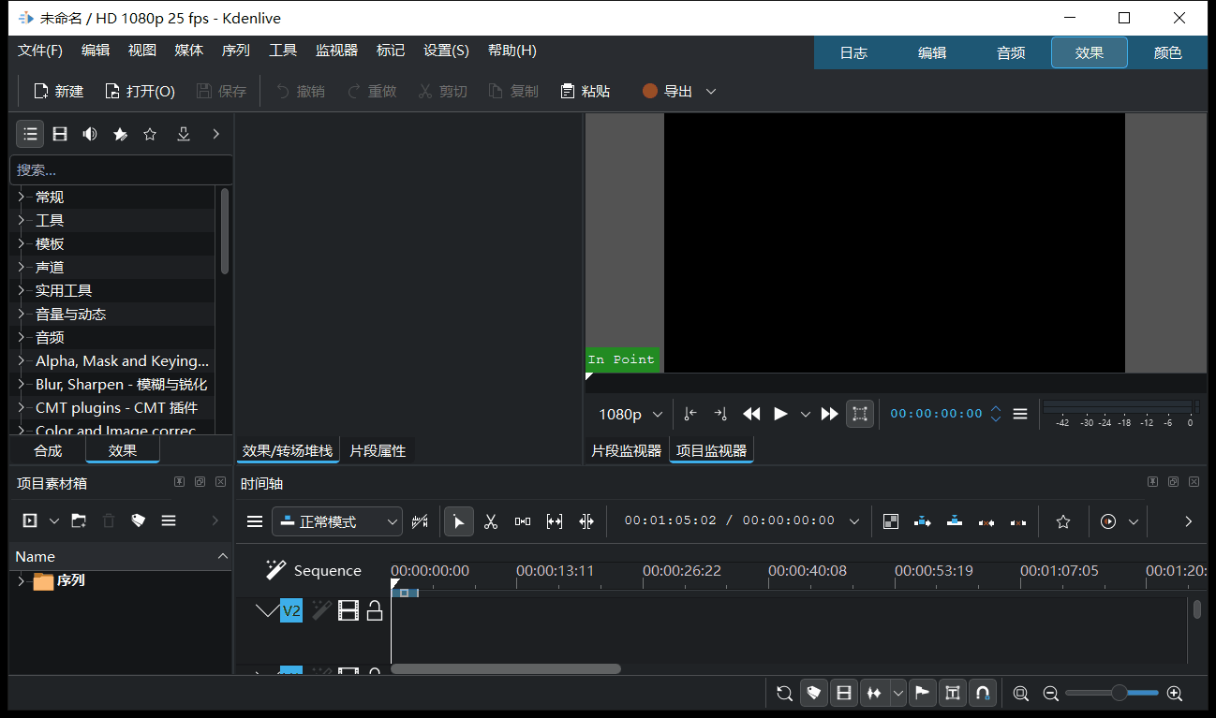
Task: Open the 1080p preview resolution dropdown
Action: 630,414
